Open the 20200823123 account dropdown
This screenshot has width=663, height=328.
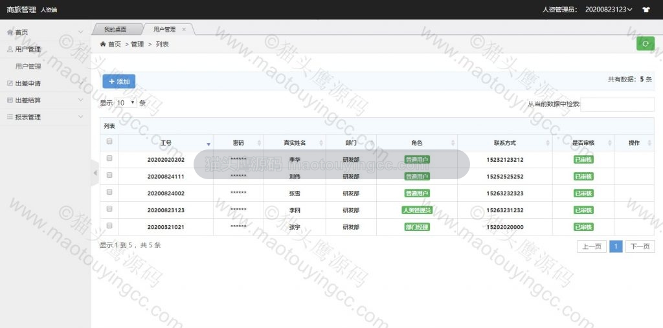pos(609,9)
